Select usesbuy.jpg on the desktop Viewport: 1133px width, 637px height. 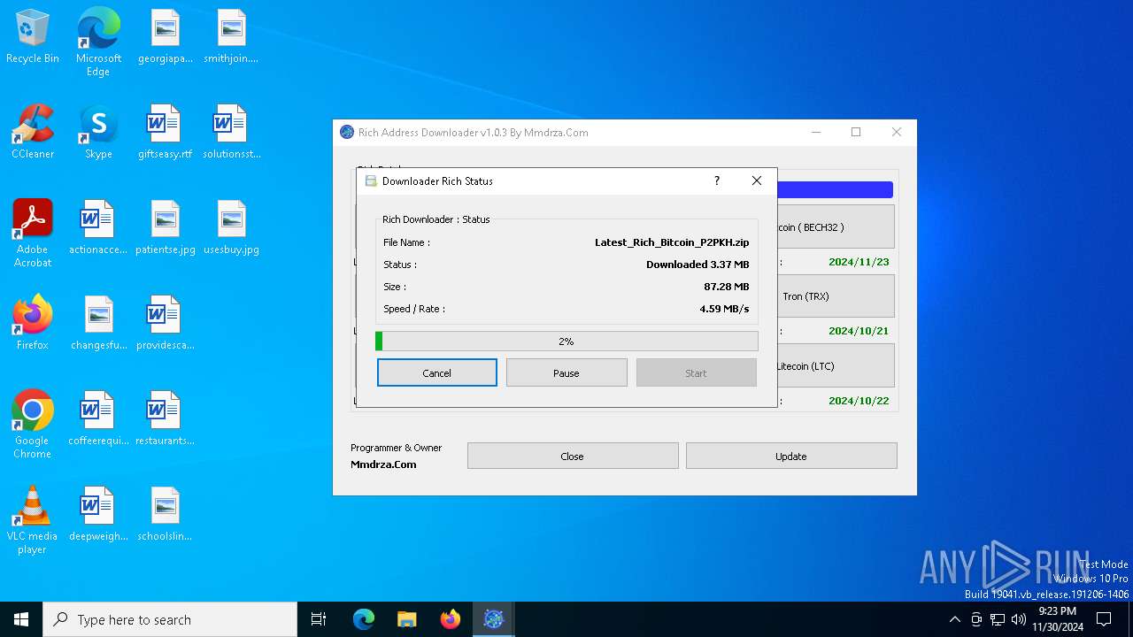point(231,228)
